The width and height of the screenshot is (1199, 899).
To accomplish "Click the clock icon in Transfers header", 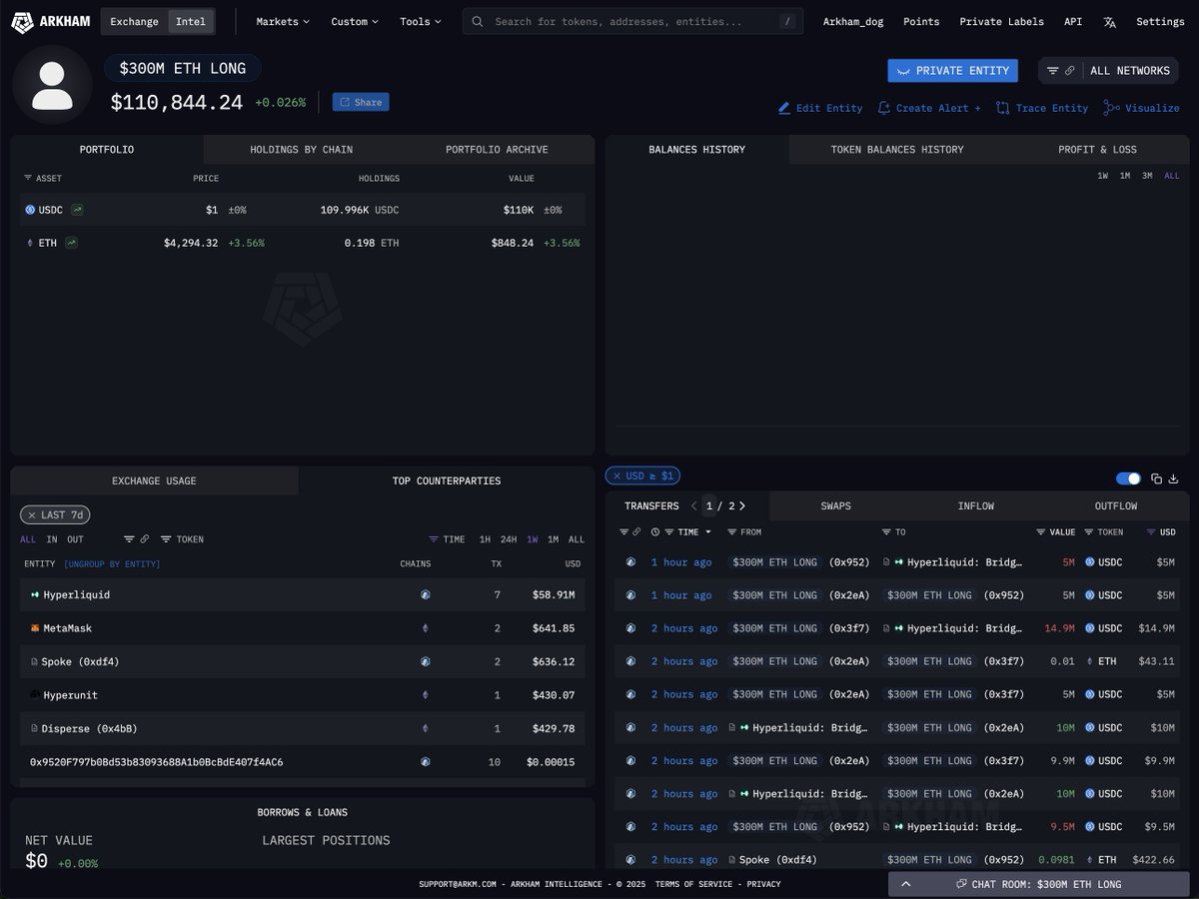I will pos(655,532).
